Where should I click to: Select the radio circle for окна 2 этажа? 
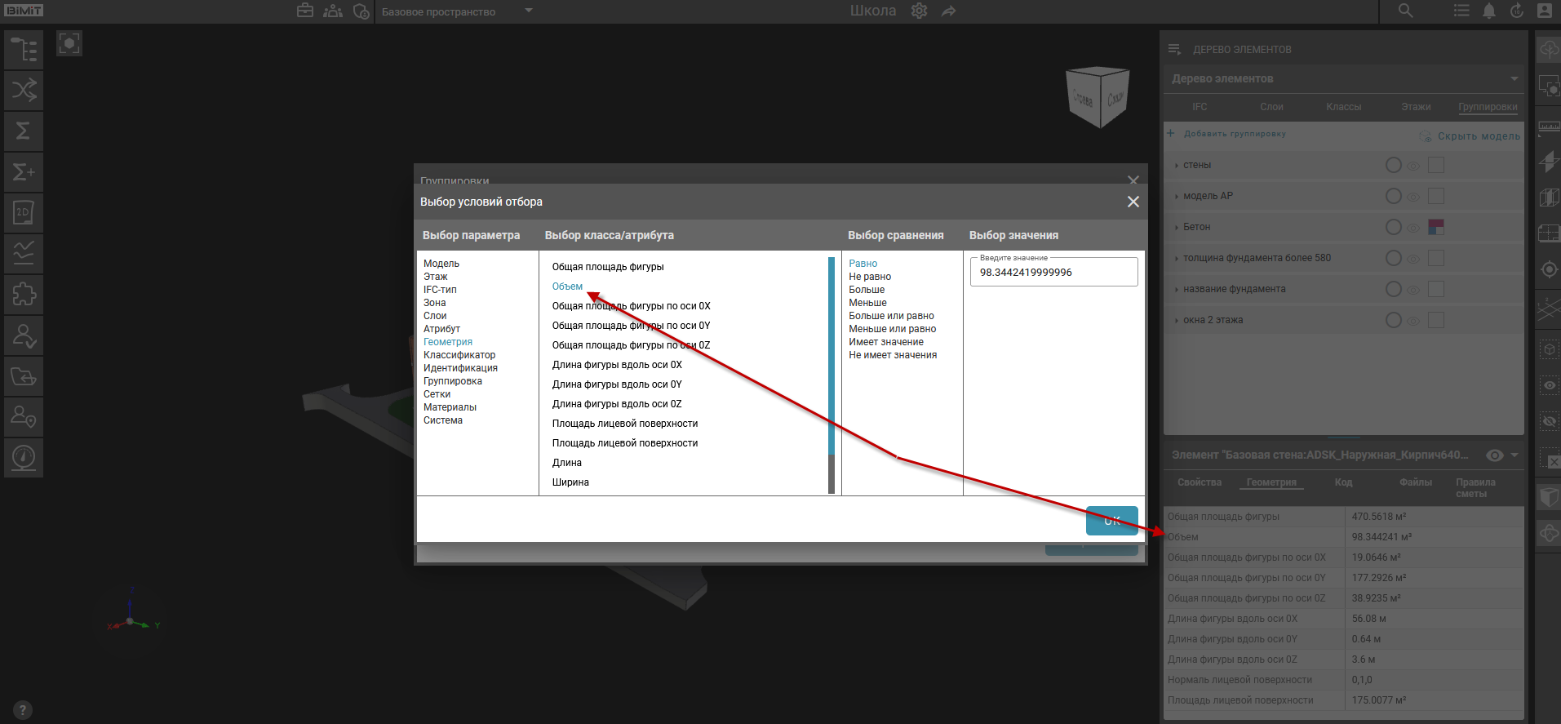point(1394,320)
